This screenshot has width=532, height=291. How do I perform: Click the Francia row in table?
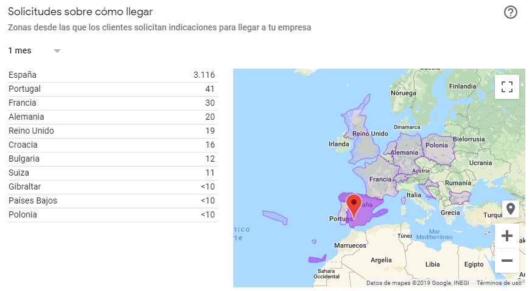[112, 103]
